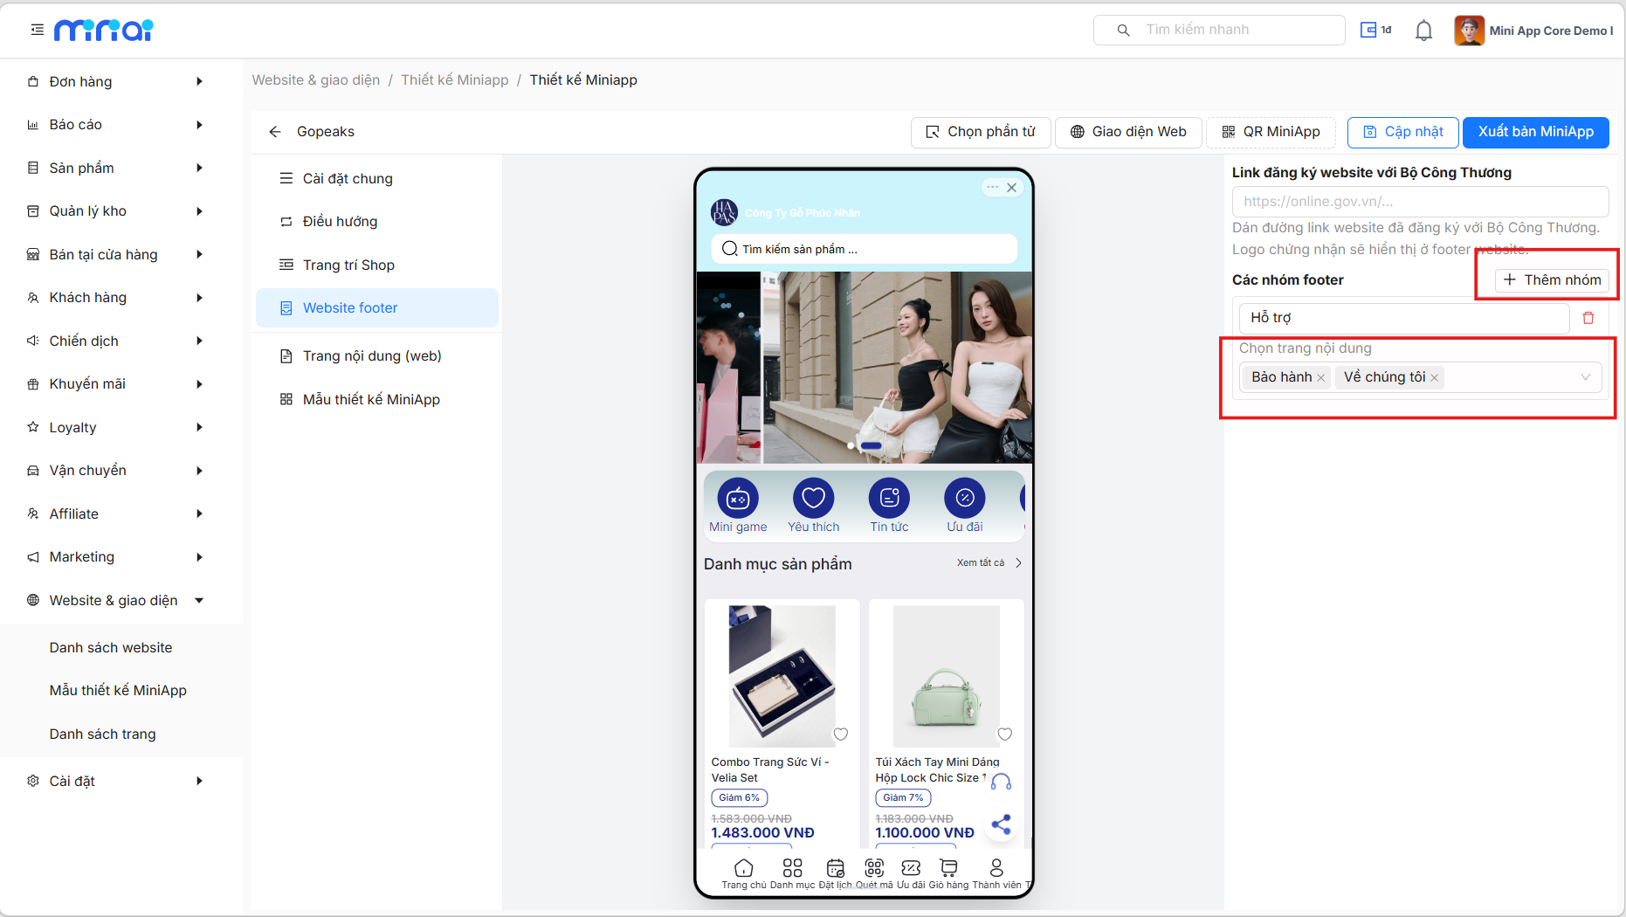Open the preview three-dots menu

pyautogui.click(x=993, y=187)
